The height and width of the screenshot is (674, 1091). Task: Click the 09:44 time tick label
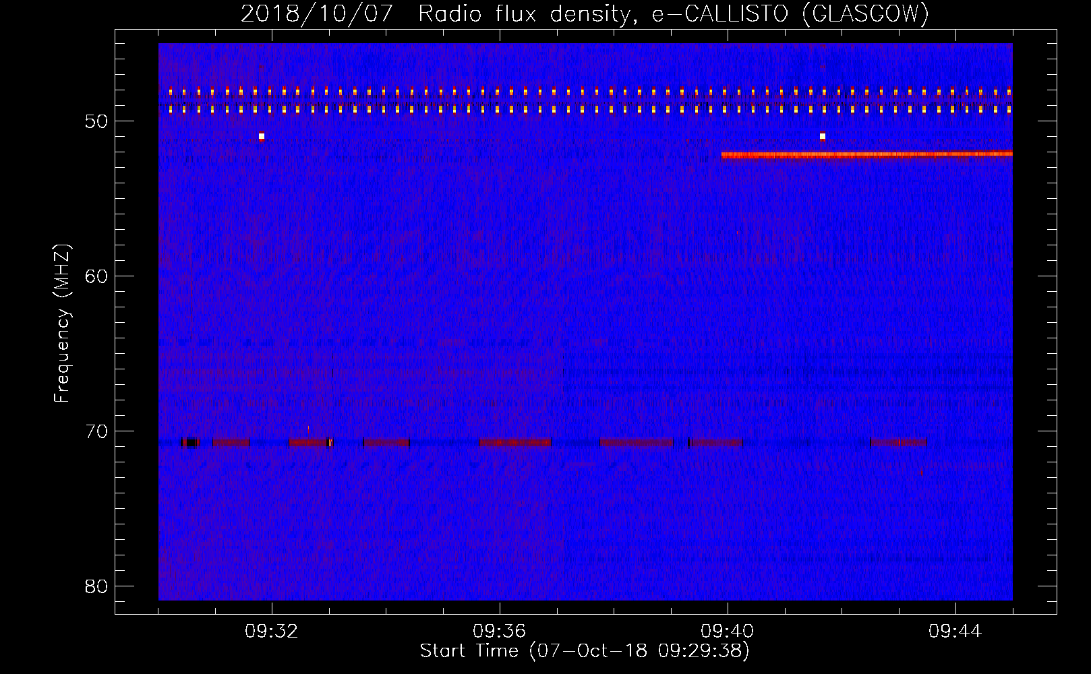[x=955, y=632]
